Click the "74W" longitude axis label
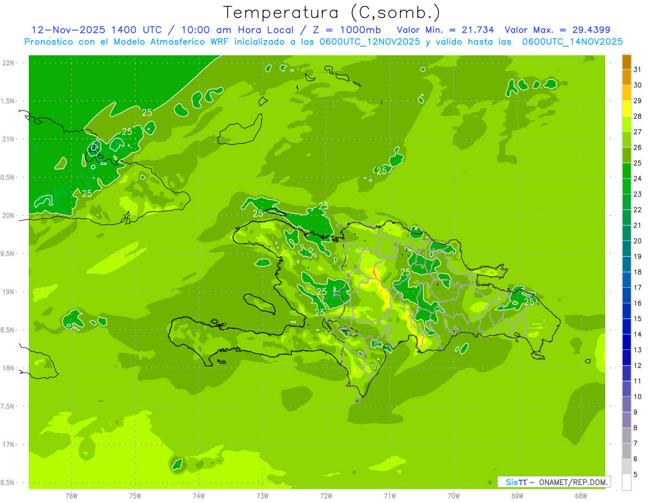The height and width of the screenshot is (503, 652). [199, 495]
